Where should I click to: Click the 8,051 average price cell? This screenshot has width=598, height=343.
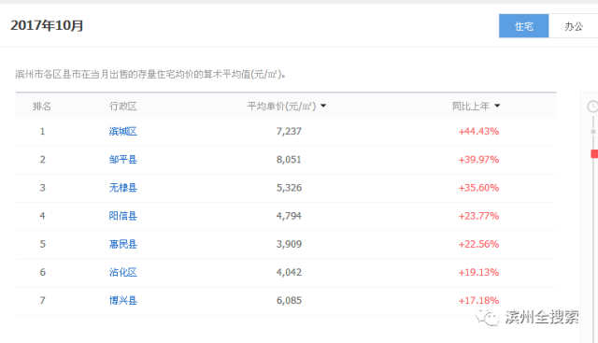click(x=289, y=160)
